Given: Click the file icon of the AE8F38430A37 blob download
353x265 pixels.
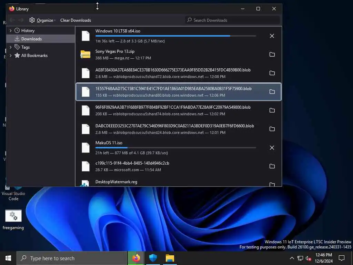Looking at the screenshot, I should (x=85, y=73).
